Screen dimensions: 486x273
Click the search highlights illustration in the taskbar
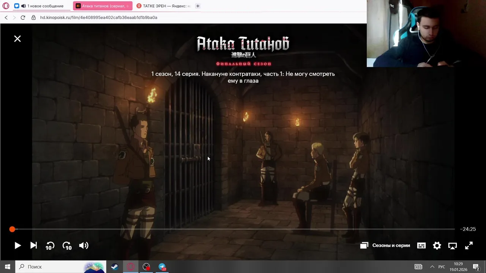(94, 267)
